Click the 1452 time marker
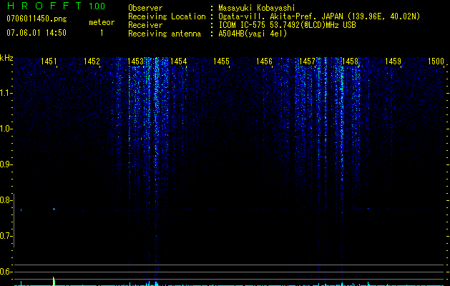This screenshot has width=450, height=286. pyautogui.click(x=92, y=61)
